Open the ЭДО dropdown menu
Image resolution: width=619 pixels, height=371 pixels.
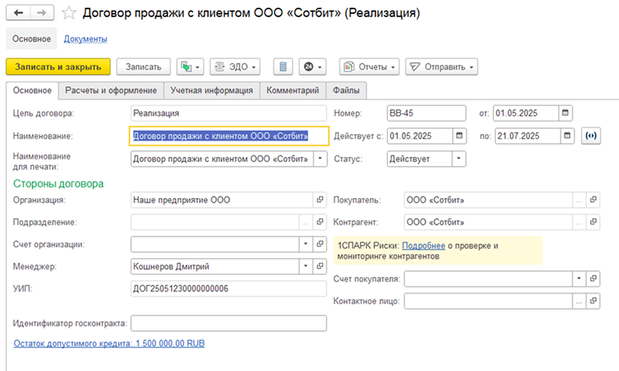click(234, 67)
